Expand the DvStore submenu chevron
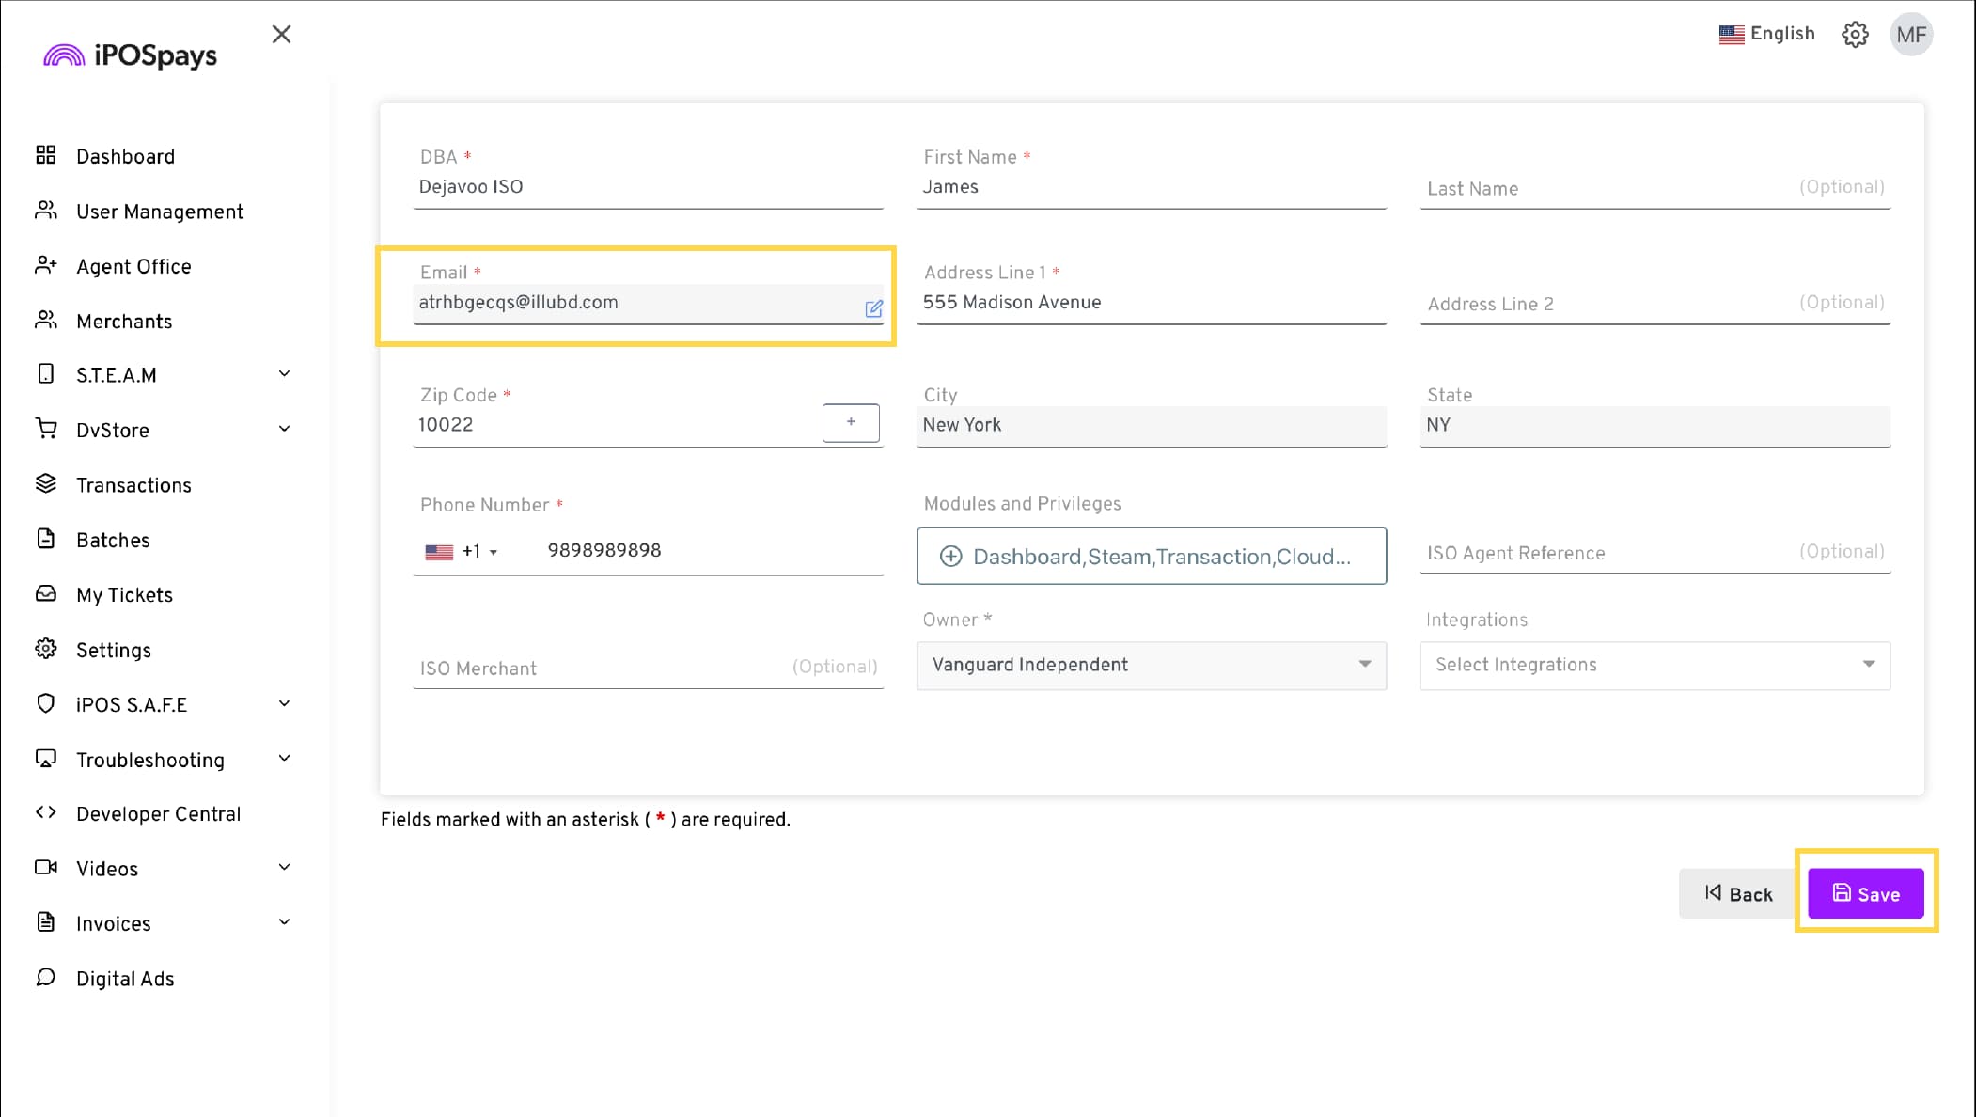The width and height of the screenshot is (1976, 1117). coord(284,430)
